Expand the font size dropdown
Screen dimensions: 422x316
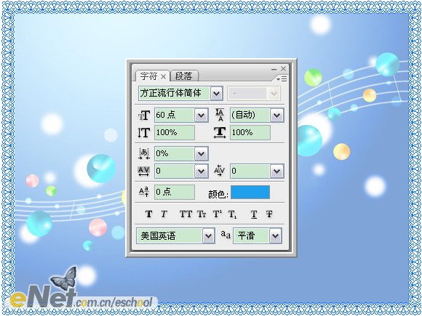[202, 116]
